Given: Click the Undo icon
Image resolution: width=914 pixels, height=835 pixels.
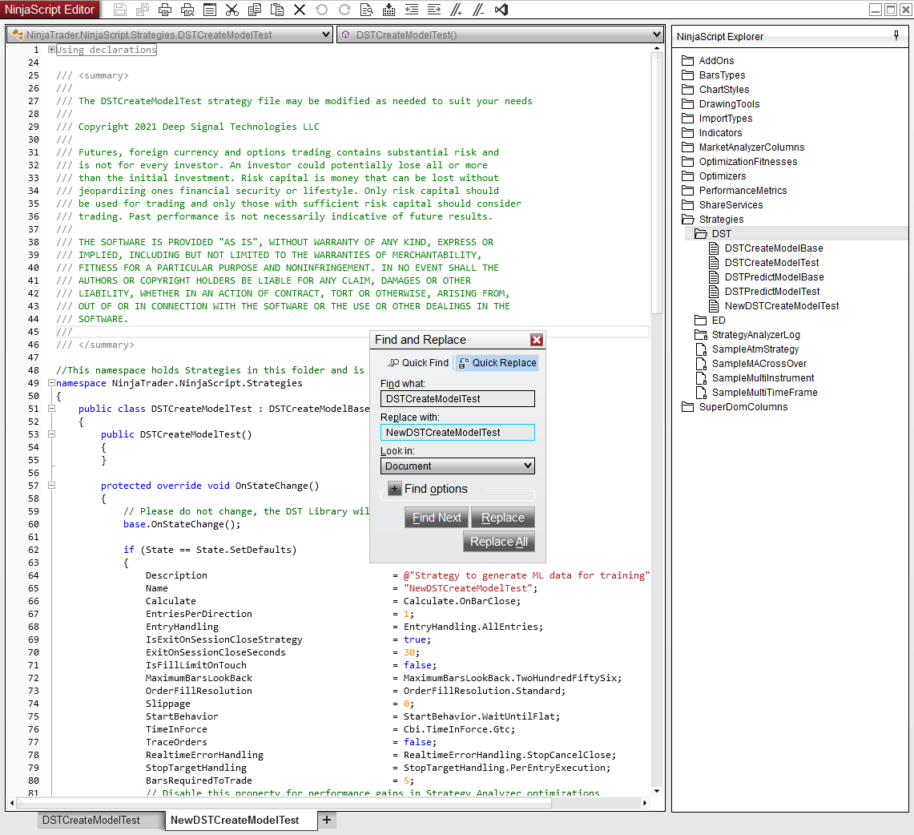Looking at the screenshot, I should [322, 10].
